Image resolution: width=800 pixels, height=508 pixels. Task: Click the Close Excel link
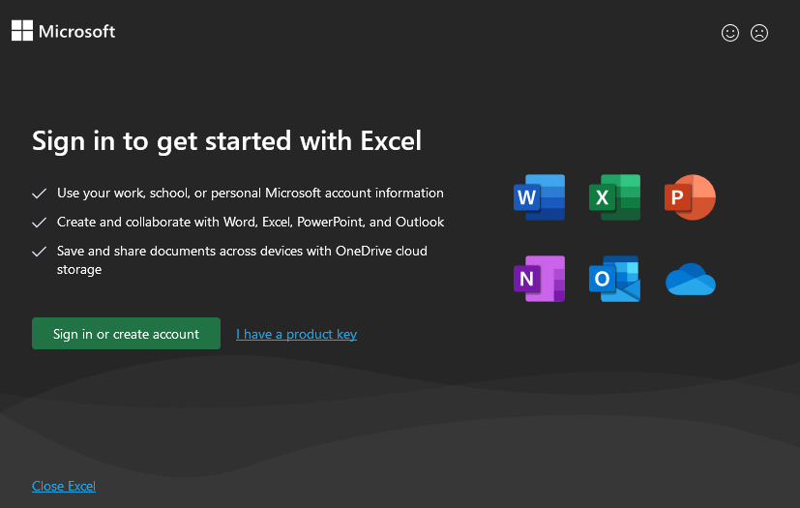tap(64, 486)
